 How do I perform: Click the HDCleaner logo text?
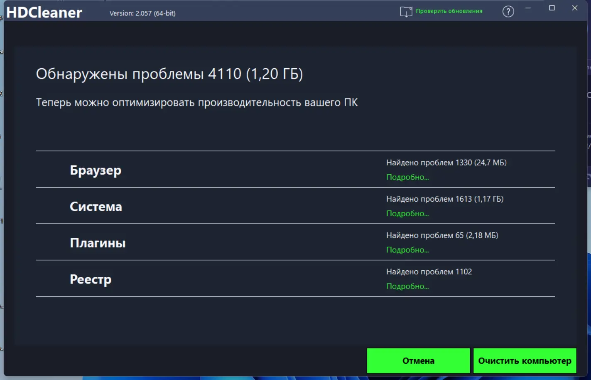[44, 12]
